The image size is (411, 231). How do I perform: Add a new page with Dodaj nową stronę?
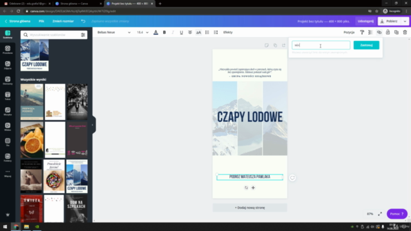(250, 207)
